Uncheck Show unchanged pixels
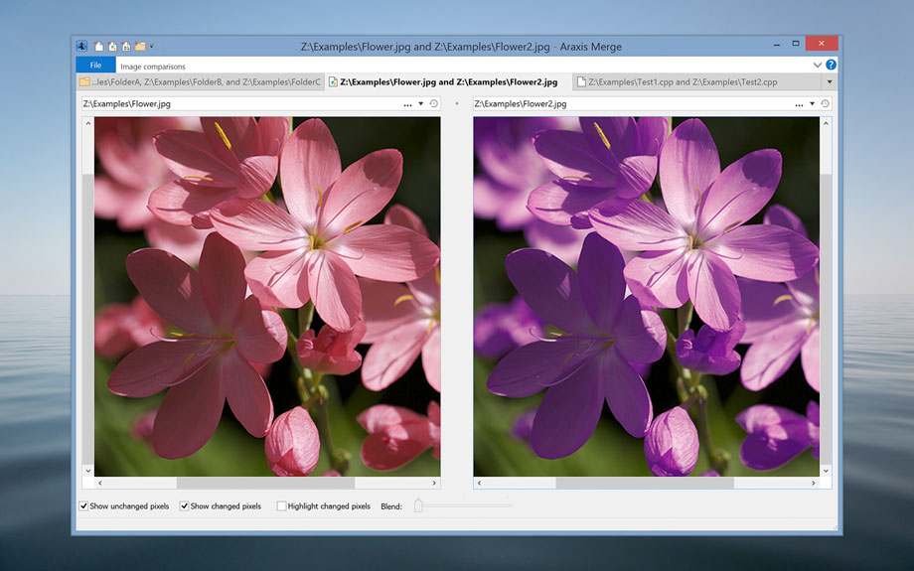The height and width of the screenshot is (571, 914). (x=83, y=506)
